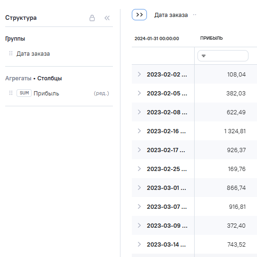Click drag handle next to Дата заказа group
The height and width of the screenshot is (257, 257).
tap(11, 53)
